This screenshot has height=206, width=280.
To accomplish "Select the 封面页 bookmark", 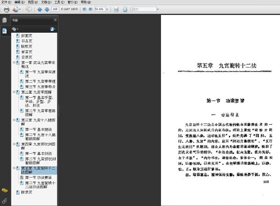I will (27, 36).
